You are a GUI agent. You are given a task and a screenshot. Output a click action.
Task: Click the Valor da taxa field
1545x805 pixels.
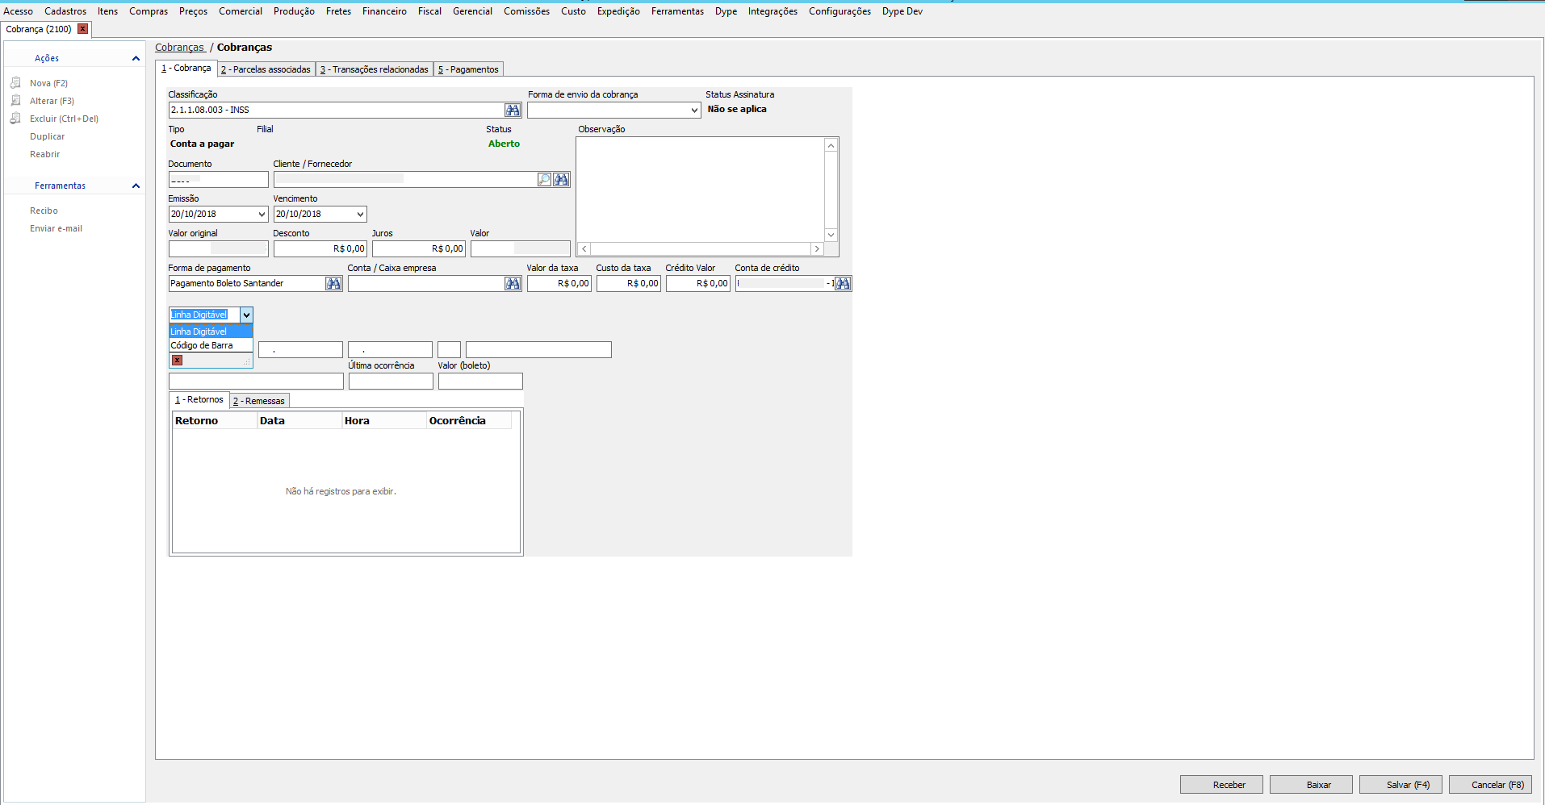coord(559,284)
